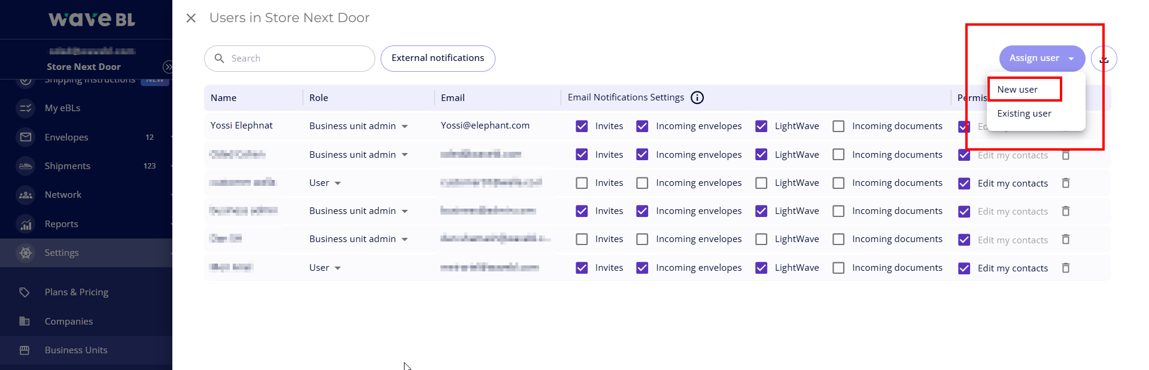This screenshot has width=1149, height=370.
Task: Go to Plans & Pricing
Action: coord(77,292)
